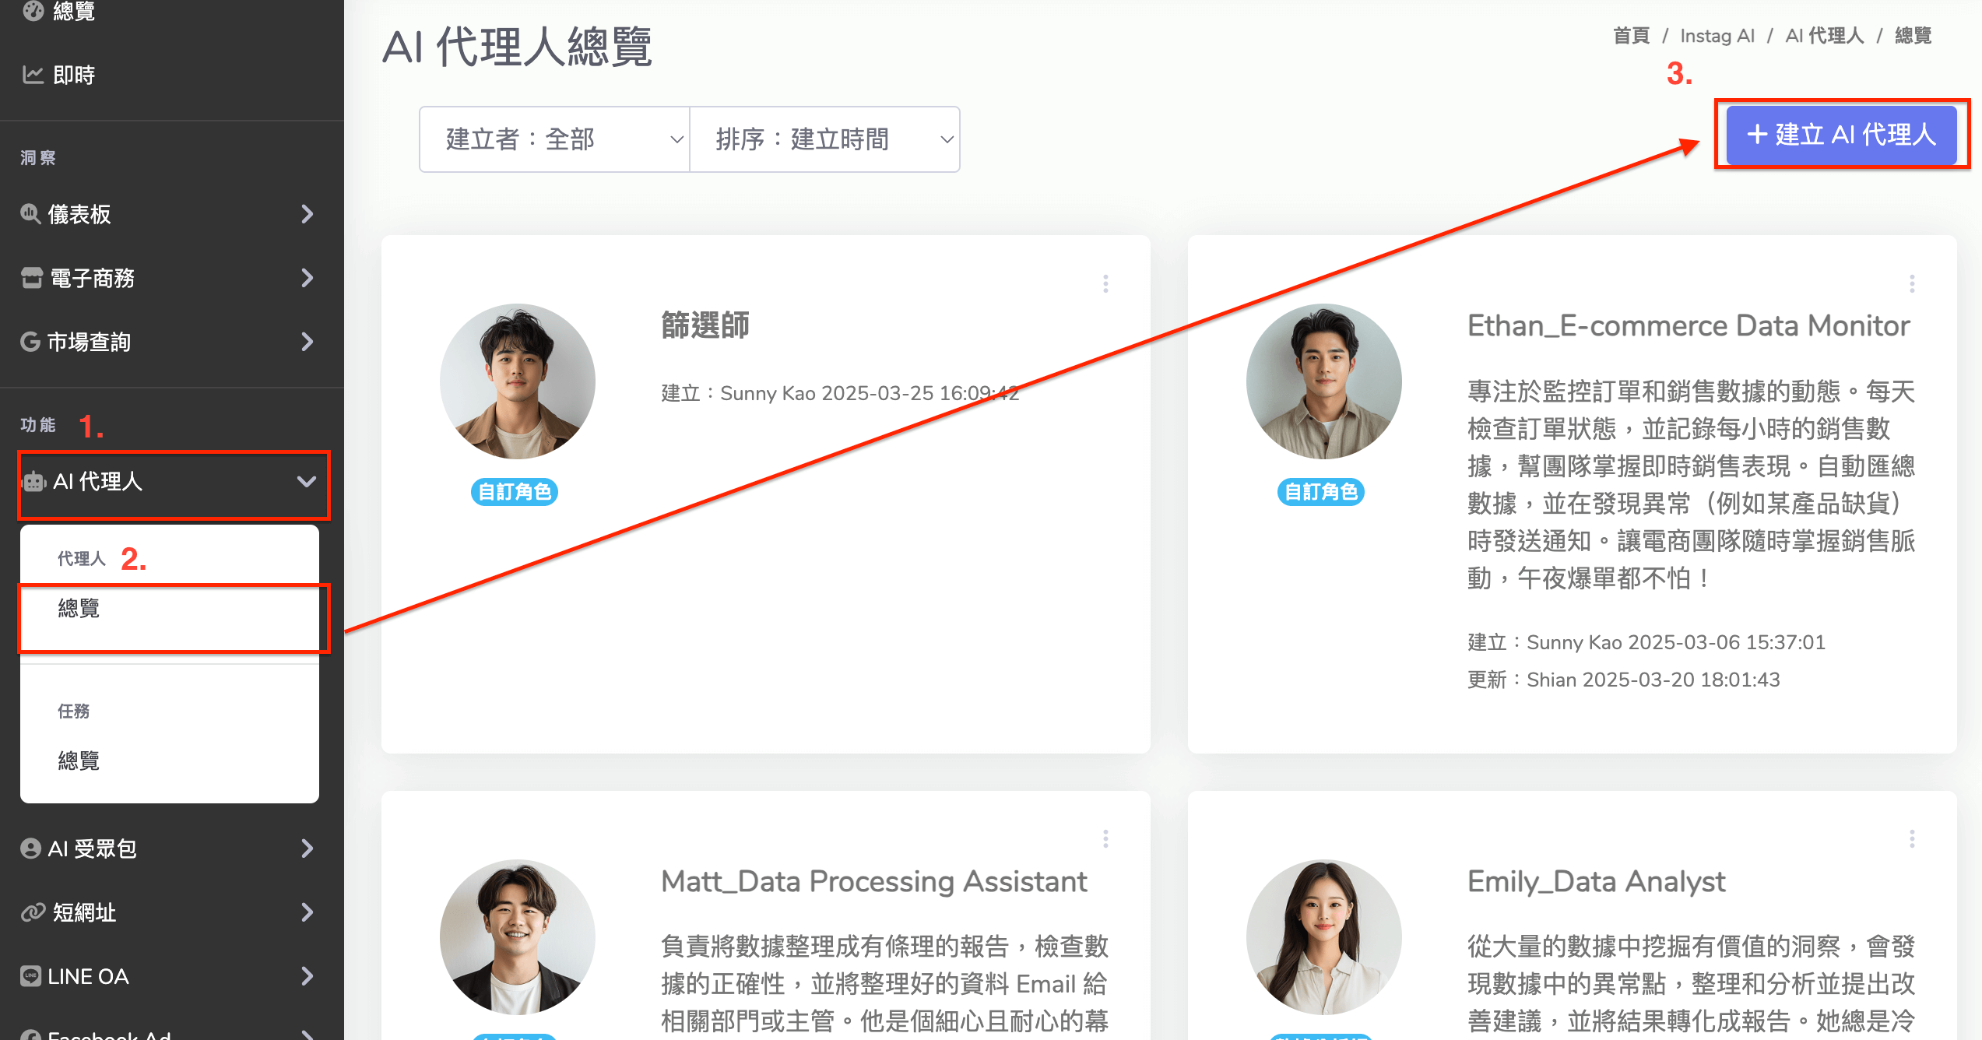Click the Instag AI breadcrumb link
Viewport: 1982px width, 1040px height.
(1717, 36)
